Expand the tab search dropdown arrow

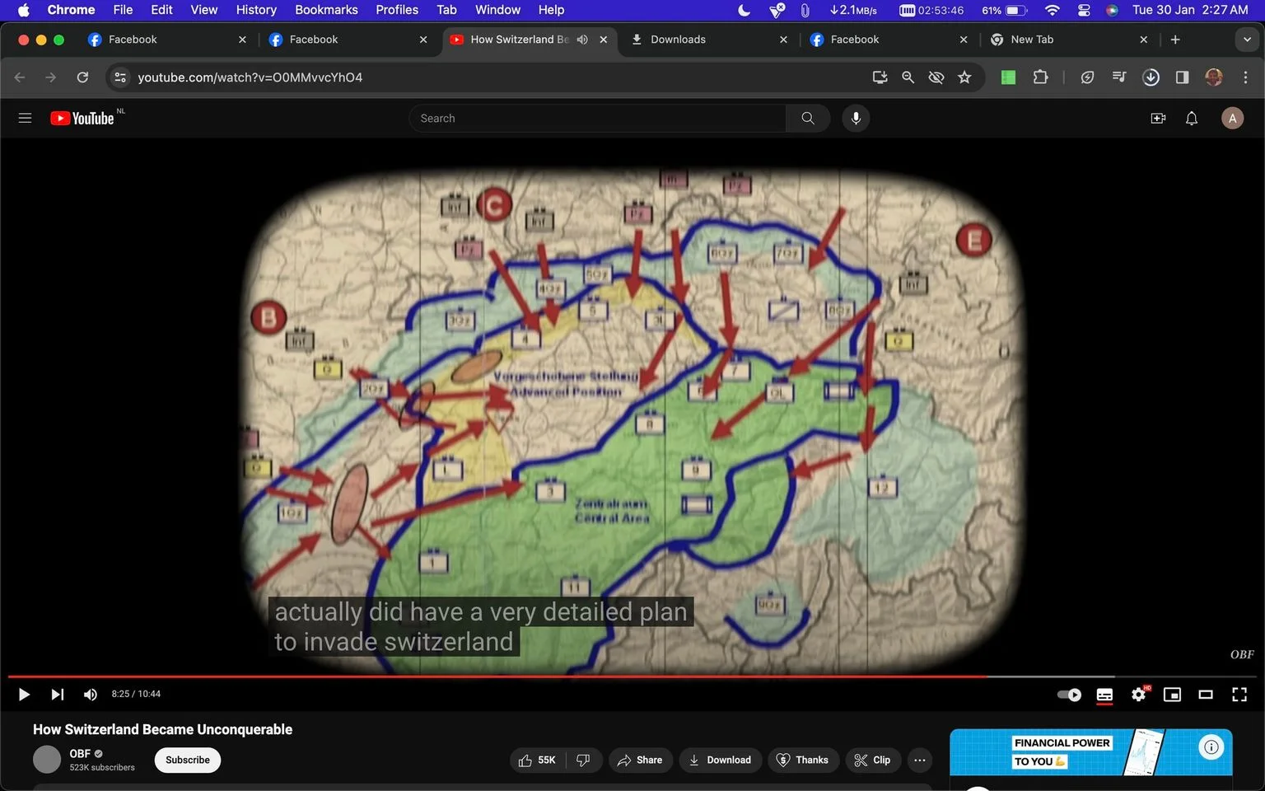pos(1247,40)
